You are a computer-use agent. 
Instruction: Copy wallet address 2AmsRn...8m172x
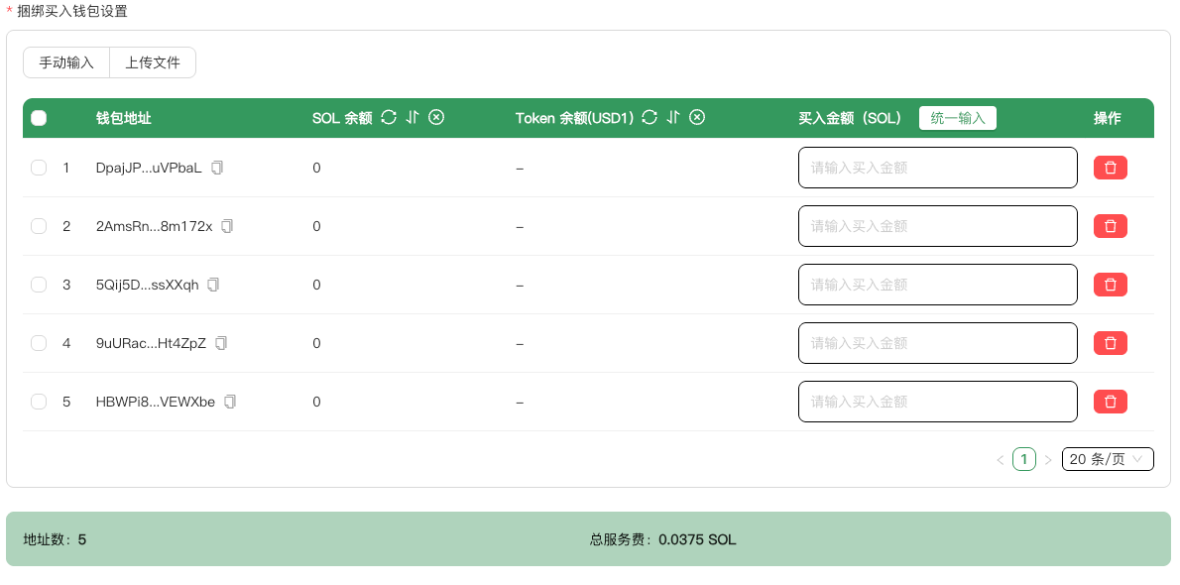tap(227, 226)
